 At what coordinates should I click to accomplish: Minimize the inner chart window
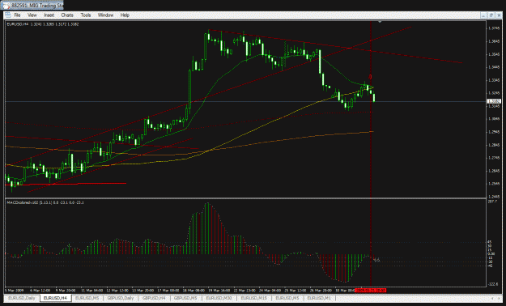click(x=483, y=15)
